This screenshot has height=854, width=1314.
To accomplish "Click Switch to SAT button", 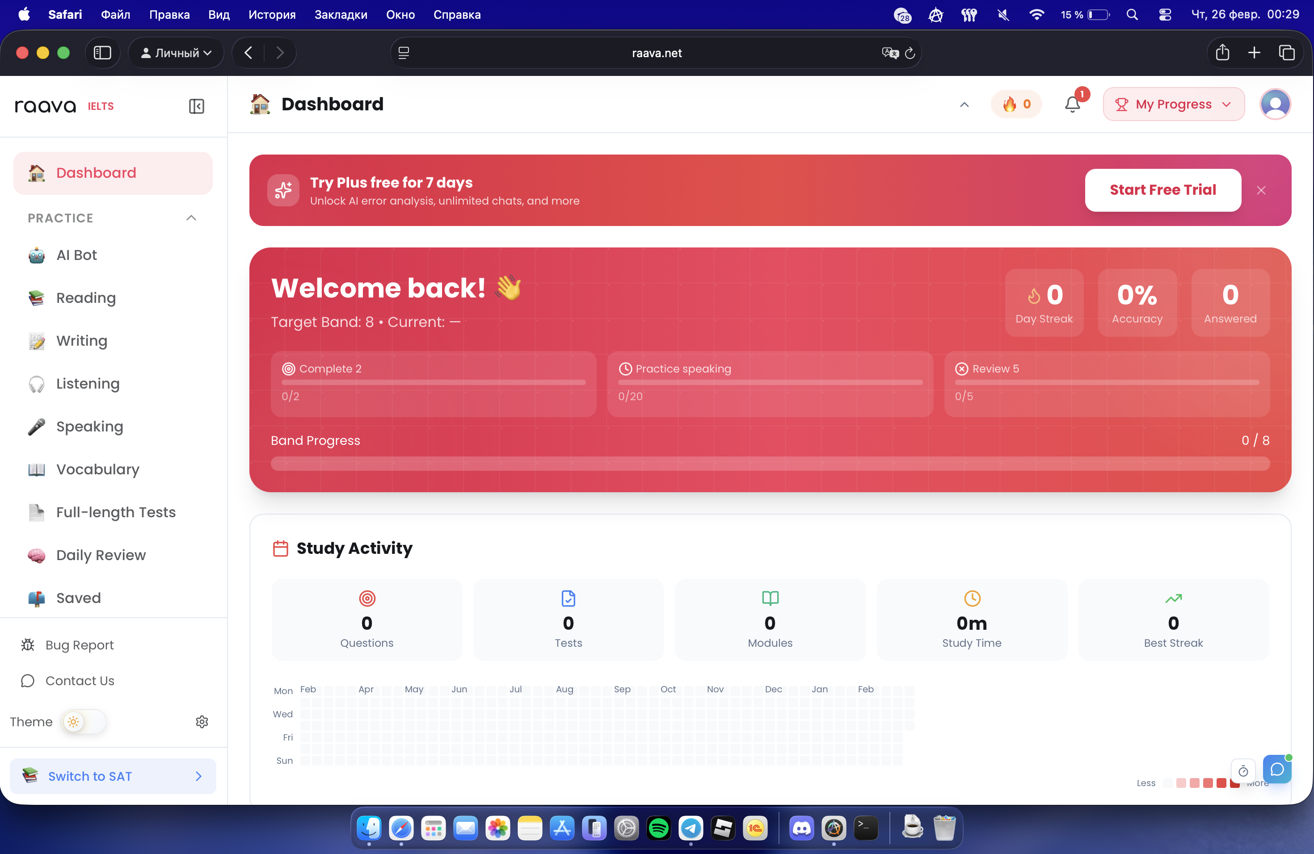I will (x=113, y=776).
